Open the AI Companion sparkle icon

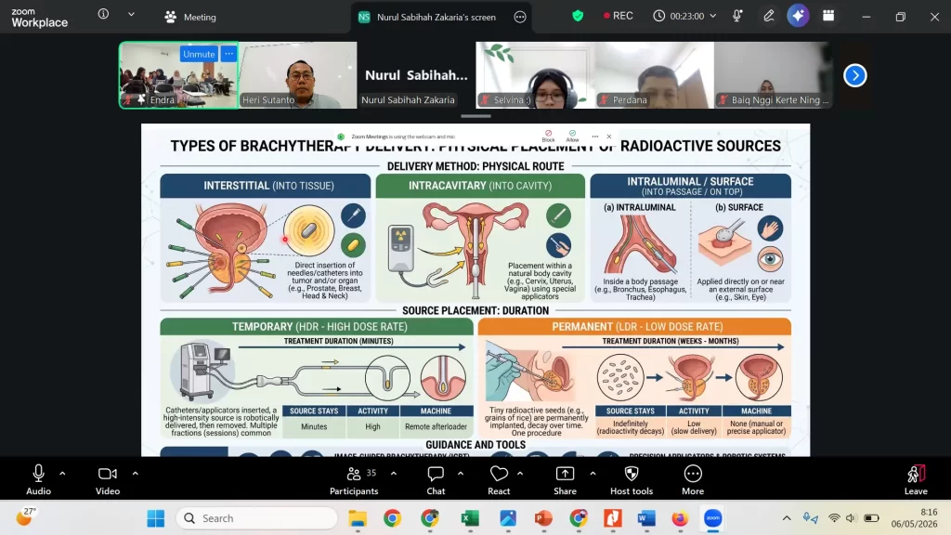pos(798,17)
